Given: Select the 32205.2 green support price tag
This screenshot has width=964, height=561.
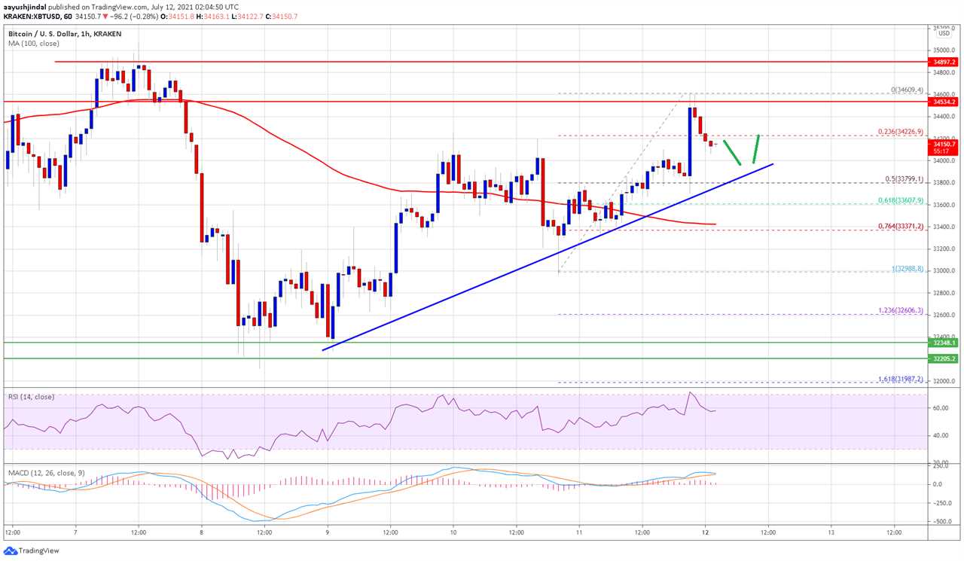Looking at the screenshot, I should pyautogui.click(x=943, y=358).
